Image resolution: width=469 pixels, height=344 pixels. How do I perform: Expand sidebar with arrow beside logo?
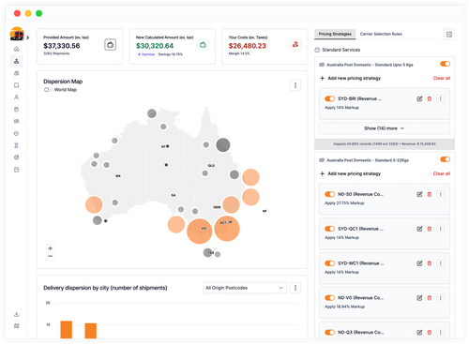(28, 37)
